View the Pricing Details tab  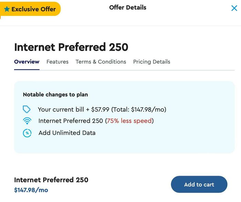click(151, 62)
